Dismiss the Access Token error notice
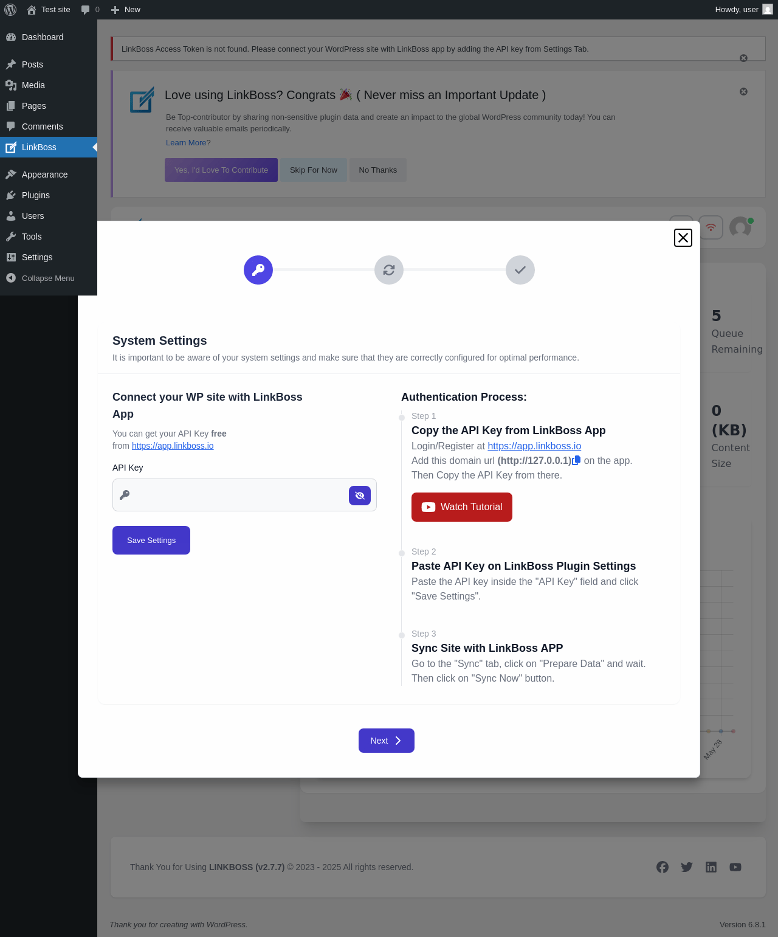778x937 pixels. point(743,58)
